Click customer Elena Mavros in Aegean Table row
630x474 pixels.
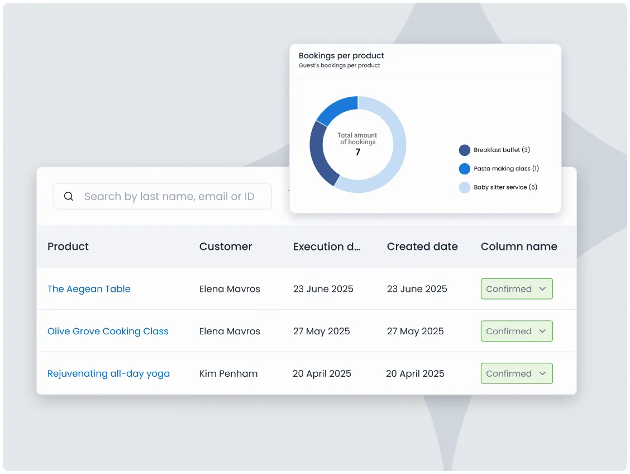[230, 288]
